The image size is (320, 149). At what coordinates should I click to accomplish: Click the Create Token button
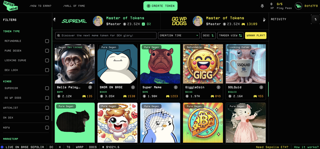coord(160,6)
